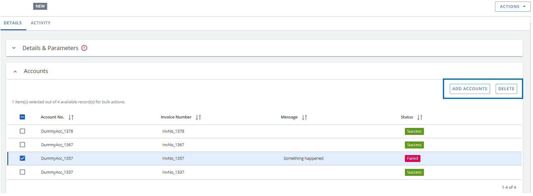This screenshot has height=196, width=533.
Task: Expand the Details & Parameters section
Action: (x=14, y=48)
